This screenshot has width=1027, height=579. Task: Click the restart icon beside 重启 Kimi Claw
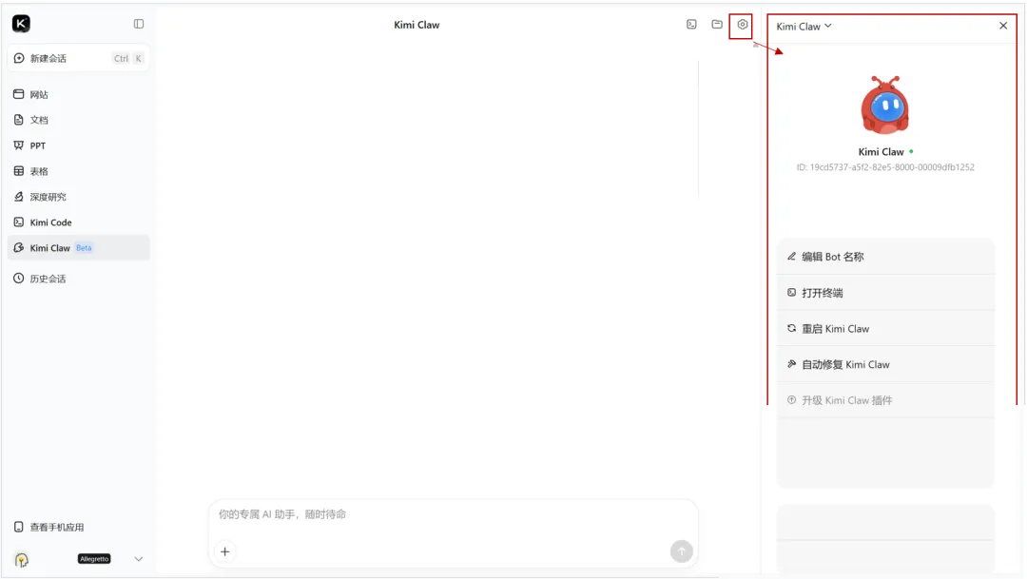coord(791,328)
